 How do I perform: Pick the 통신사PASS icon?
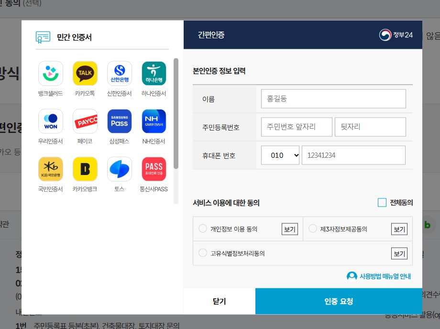[x=154, y=169]
